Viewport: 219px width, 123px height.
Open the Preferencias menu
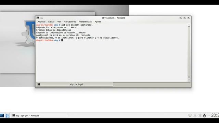[85, 22]
